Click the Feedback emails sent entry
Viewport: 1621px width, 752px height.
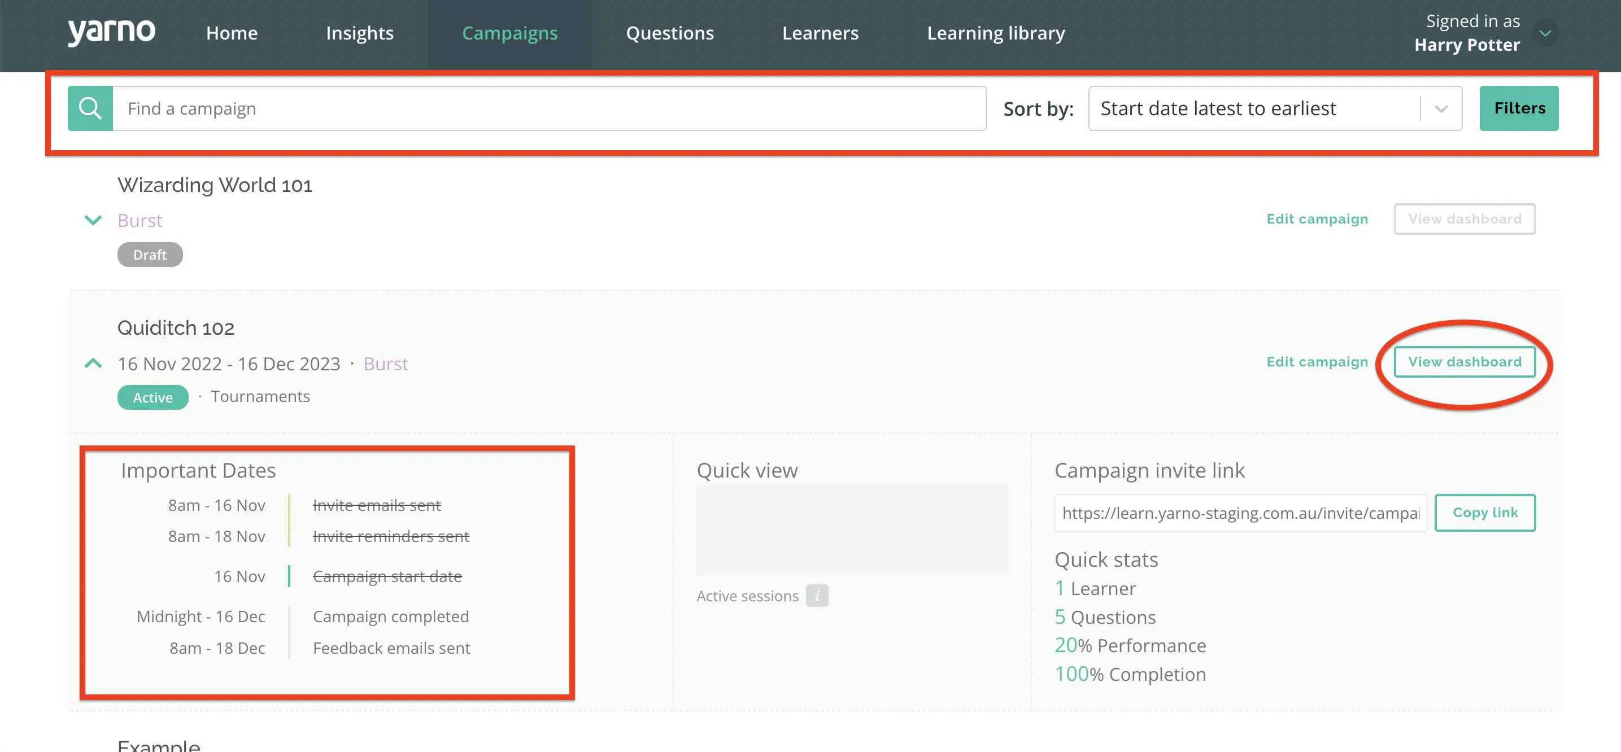pos(391,648)
